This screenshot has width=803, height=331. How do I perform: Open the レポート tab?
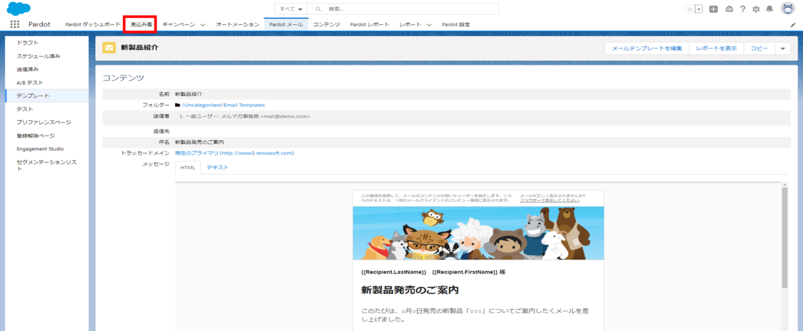tap(410, 24)
